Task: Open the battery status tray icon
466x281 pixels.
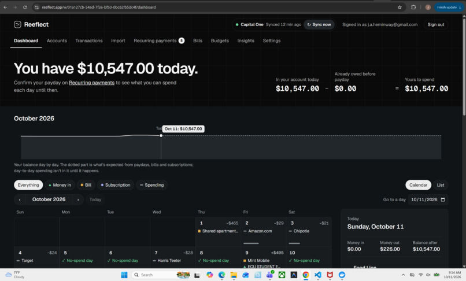Action: coord(437,275)
